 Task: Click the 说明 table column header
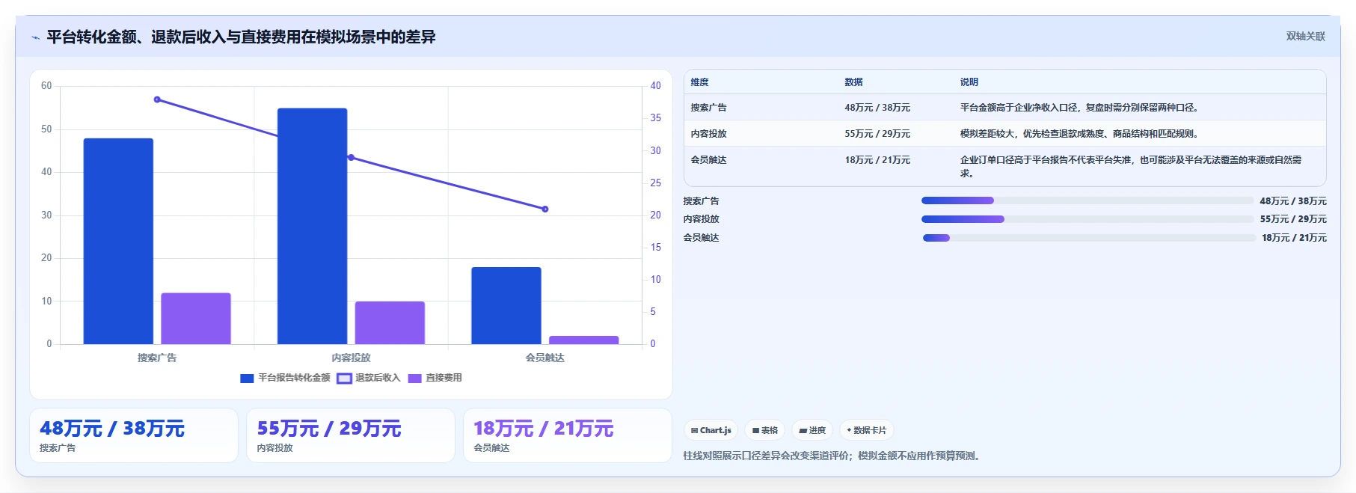(x=969, y=82)
